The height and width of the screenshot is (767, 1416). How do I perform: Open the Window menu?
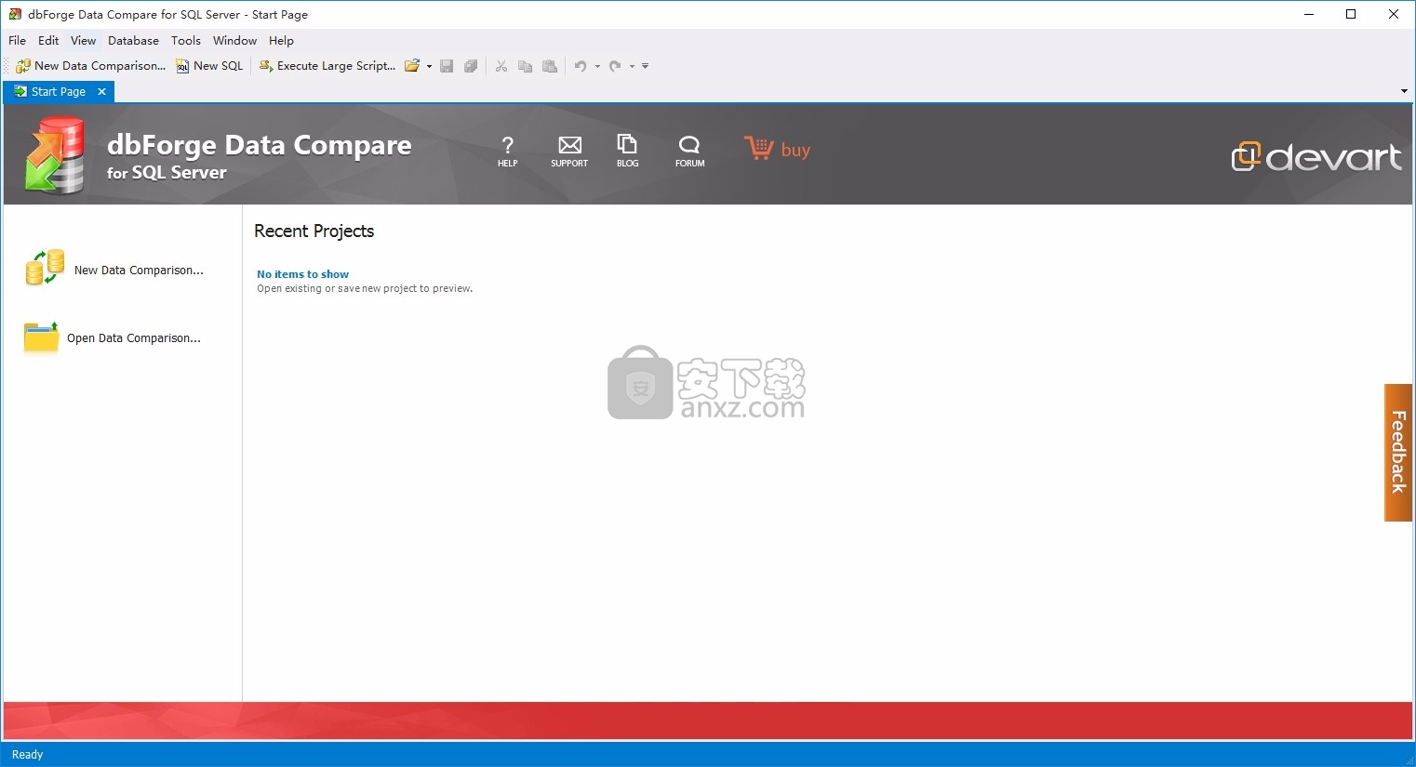(234, 41)
